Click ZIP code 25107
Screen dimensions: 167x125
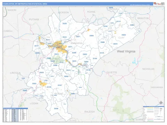click(62, 62)
